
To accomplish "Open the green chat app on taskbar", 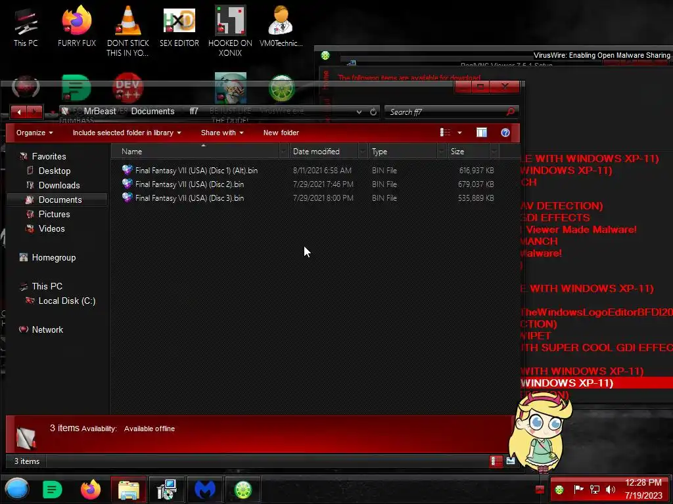I will (53, 489).
